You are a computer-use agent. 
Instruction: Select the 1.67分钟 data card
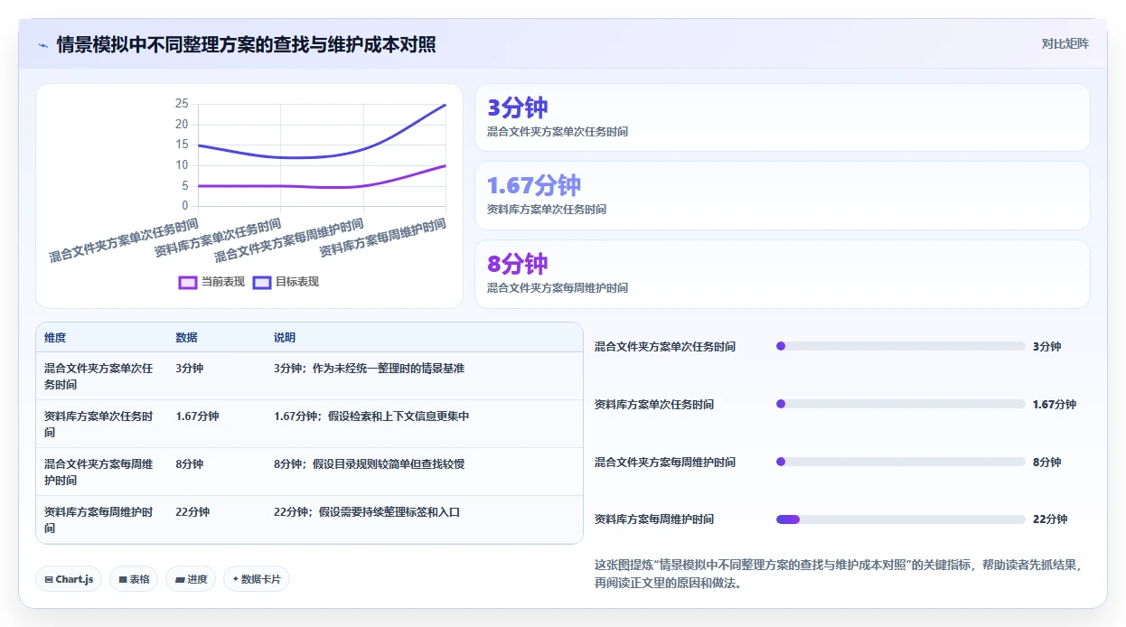(x=783, y=196)
